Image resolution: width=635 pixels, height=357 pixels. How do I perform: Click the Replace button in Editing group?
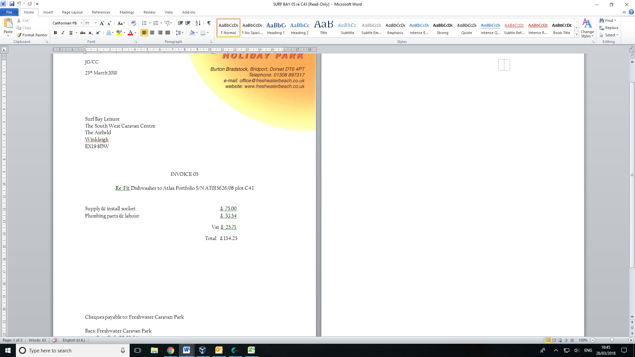coord(609,28)
